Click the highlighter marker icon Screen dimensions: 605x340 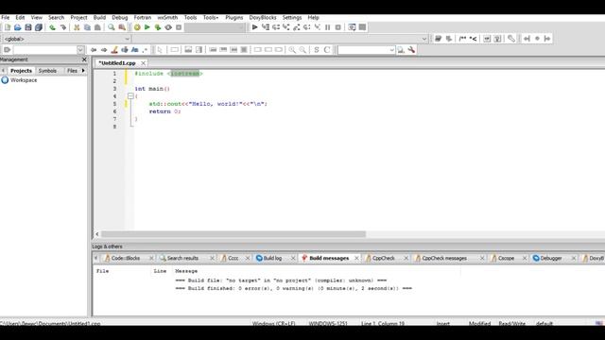pos(114,50)
